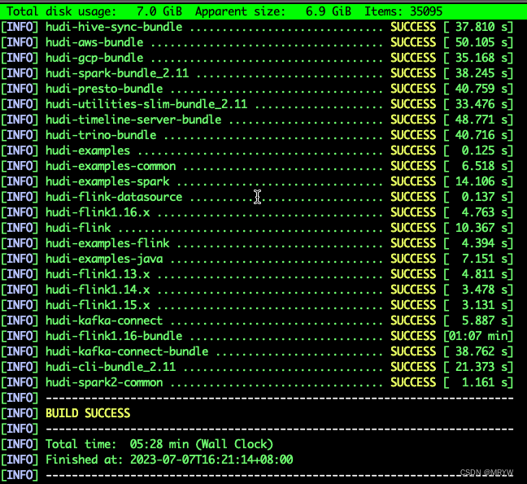The image size is (527, 484).
Task: Select the 01:07 min duration value
Action: pyautogui.click(x=479, y=337)
